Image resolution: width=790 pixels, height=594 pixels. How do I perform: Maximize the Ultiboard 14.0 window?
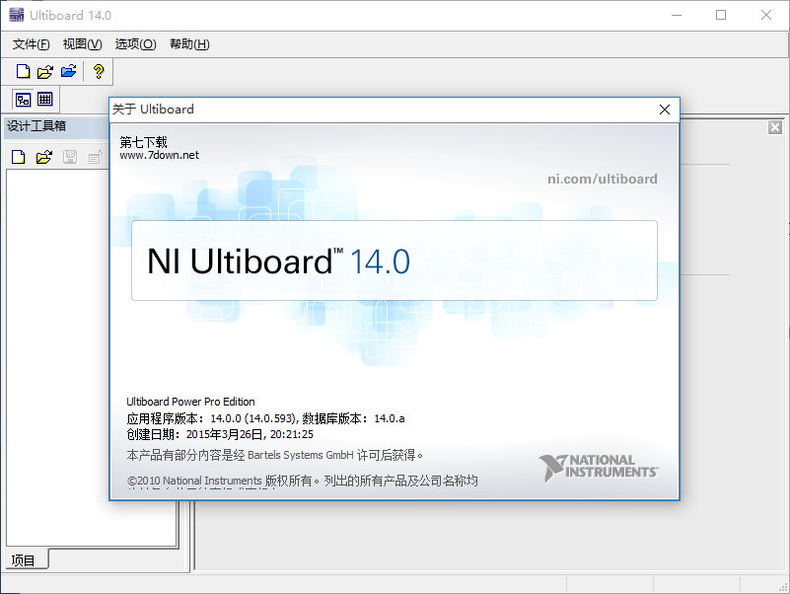(x=721, y=15)
